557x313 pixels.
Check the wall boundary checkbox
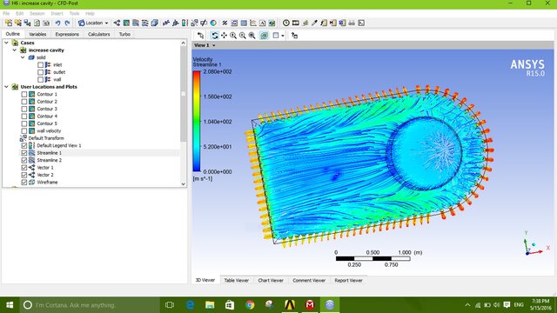click(x=41, y=79)
